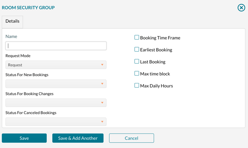Enable the Booking Time Frame checkbox
The height and width of the screenshot is (148, 248).
[137, 37]
